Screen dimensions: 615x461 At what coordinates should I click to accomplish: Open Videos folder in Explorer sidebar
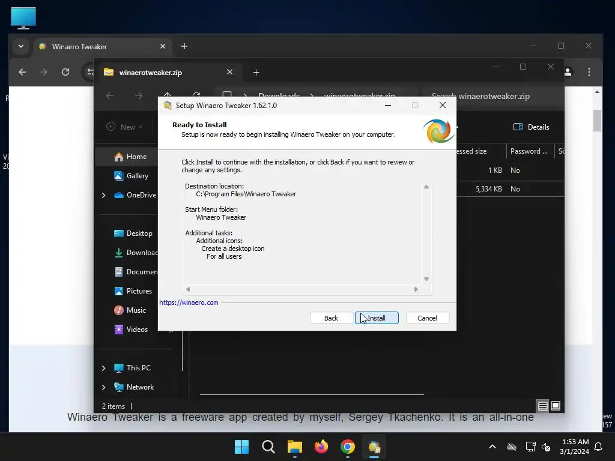[x=130, y=330]
